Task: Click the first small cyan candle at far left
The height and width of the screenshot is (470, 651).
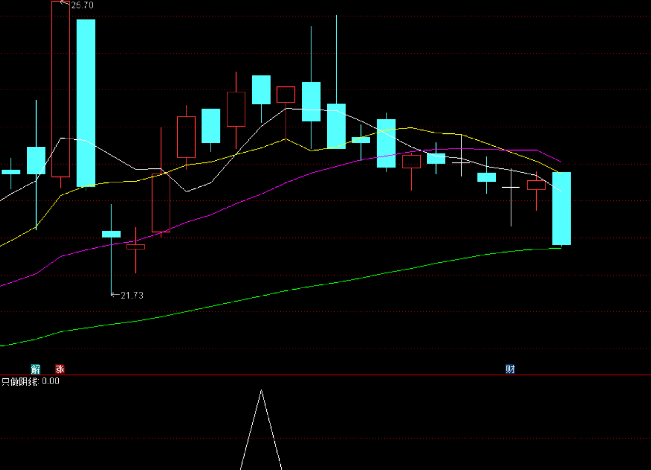Action: 11,172
